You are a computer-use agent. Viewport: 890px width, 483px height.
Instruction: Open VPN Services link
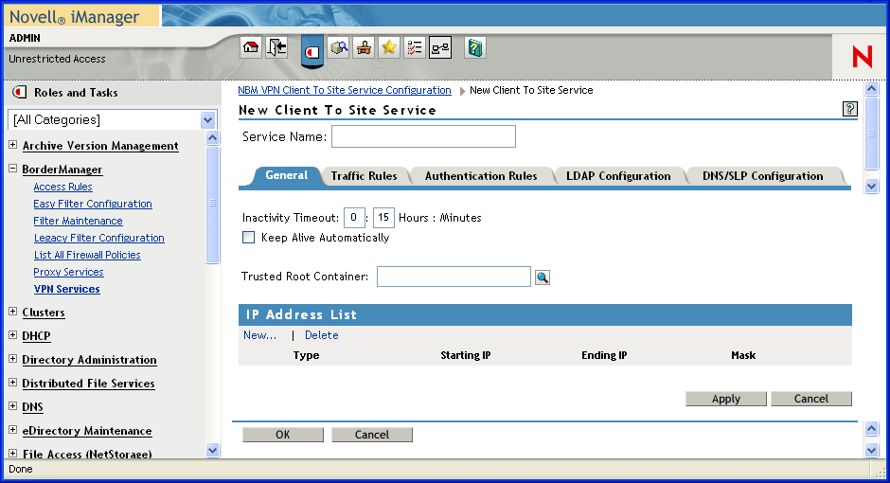[66, 289]
